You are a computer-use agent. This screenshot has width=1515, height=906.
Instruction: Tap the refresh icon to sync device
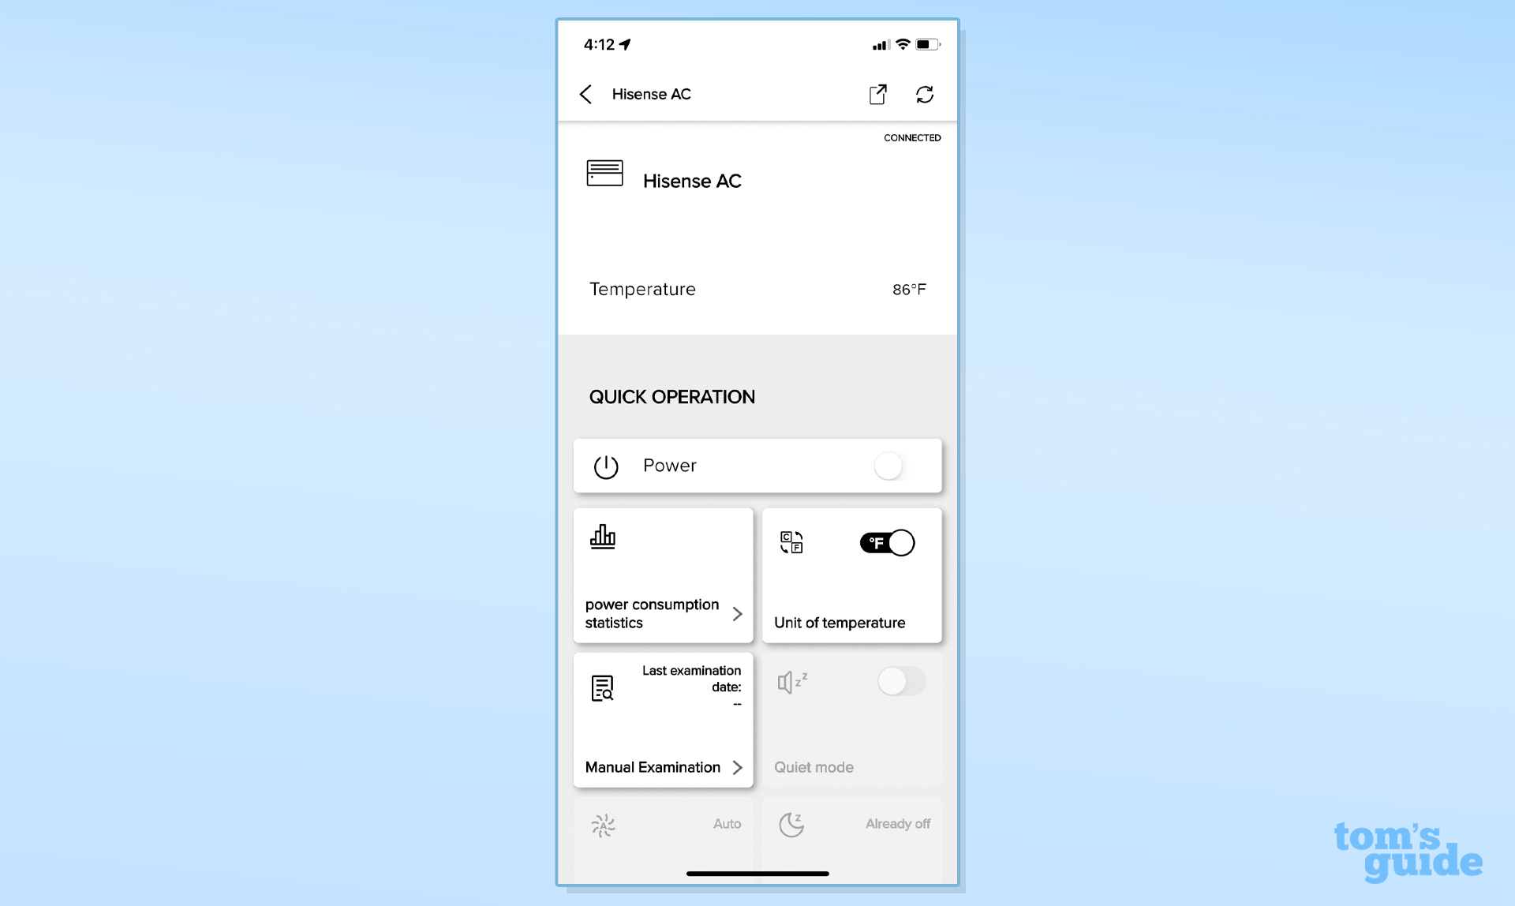[x=924, y=94]
